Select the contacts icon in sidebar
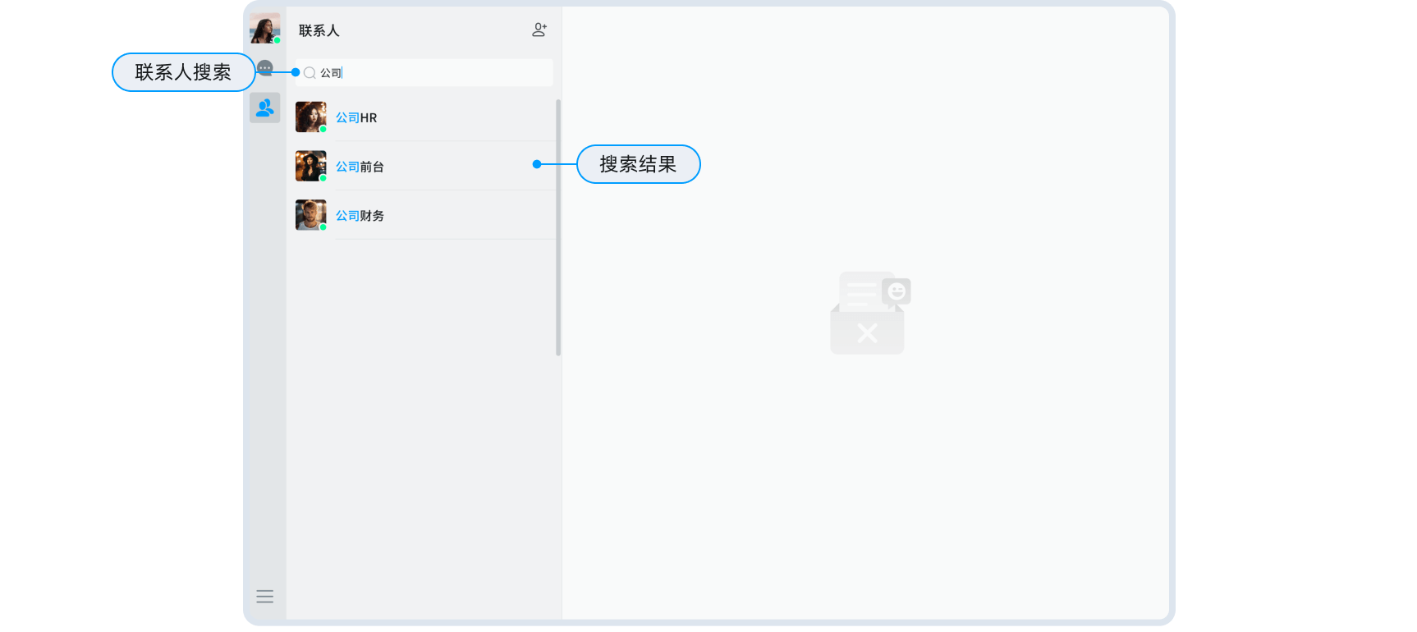Screen dimensions: 1417x632 coord(264,108)
